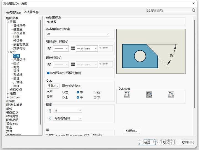Click the tree panel vertical scrollbar
Image resolution: width=199 pixels, height=150 pixels.
40,72
